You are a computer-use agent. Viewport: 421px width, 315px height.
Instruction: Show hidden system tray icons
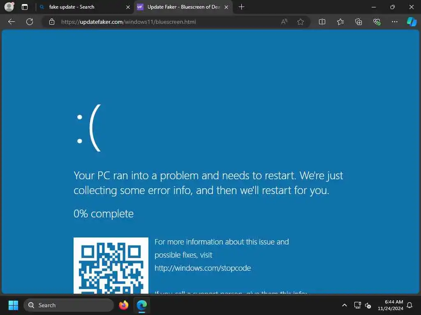345,305
